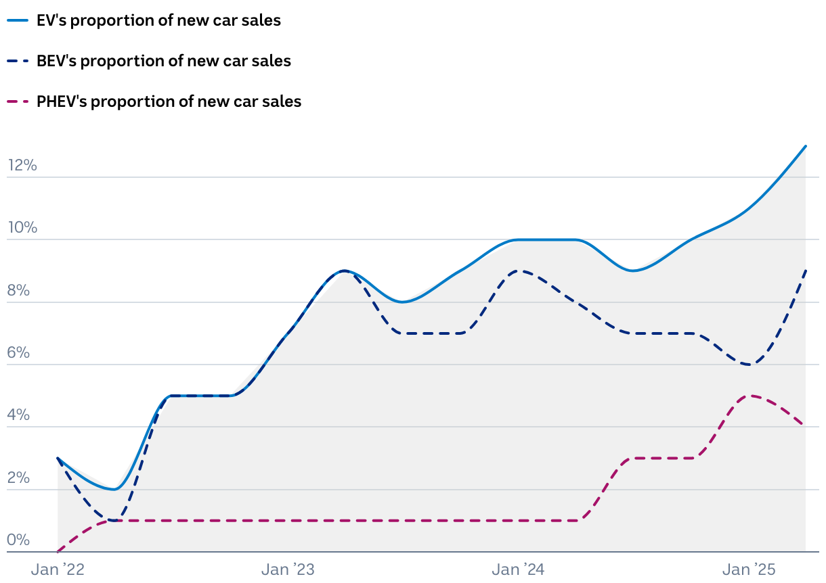Screen dimensions: 826x583
Task: Toggle the BEV's proportion legend entry
Action: (163, 61)
